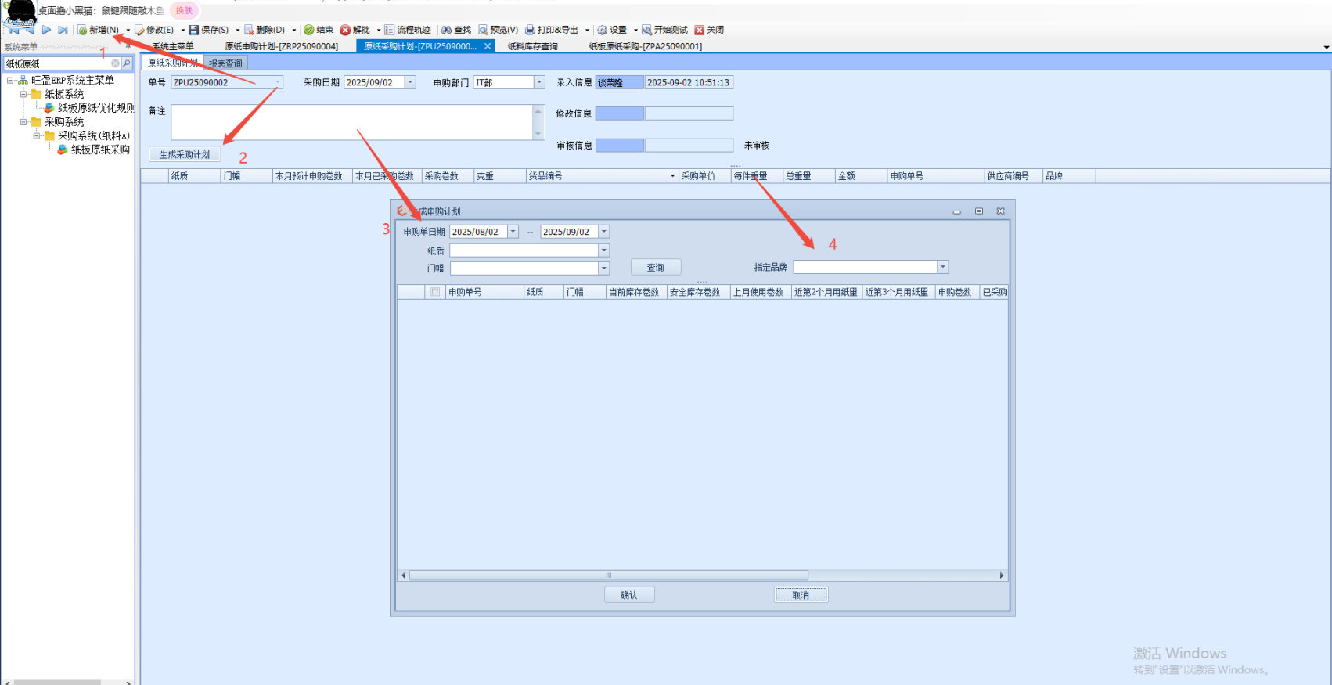Click the 修改(E) edit toolbar icon

pyautogui.click(x=139, y=30)
